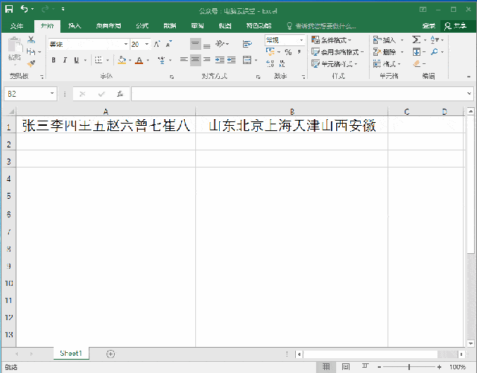This screenshot has height=373, width=477.
Task: Align cell text to the left
Action: [x=184, y=60]
